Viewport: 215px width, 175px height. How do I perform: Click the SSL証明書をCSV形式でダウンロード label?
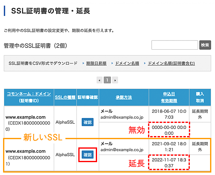click(x=43, y=63)
